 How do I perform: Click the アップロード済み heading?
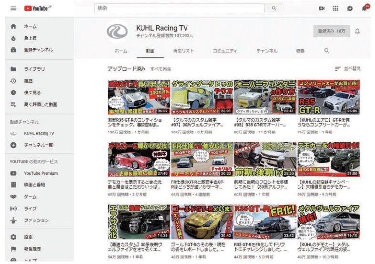[127, 69]
